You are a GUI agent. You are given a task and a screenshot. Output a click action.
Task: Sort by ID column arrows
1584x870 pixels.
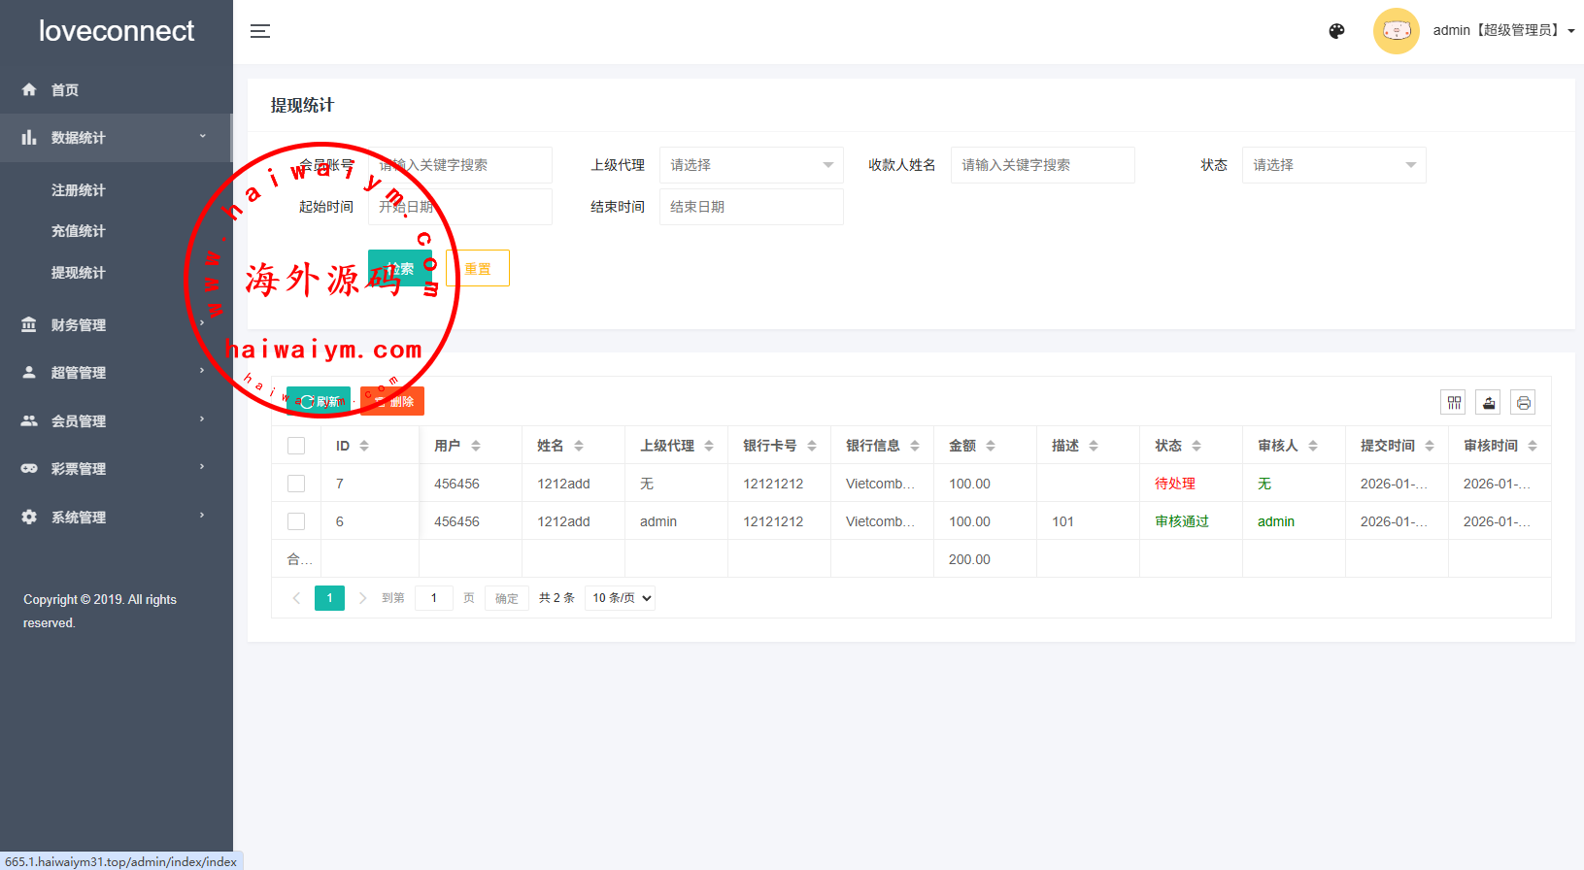coord(364,446)
